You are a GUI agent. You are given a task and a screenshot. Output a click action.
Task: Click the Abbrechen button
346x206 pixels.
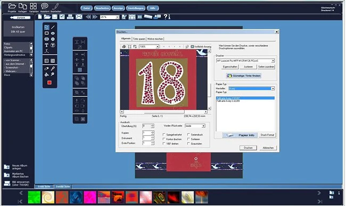pyautogui.click(x=268, y=148)
